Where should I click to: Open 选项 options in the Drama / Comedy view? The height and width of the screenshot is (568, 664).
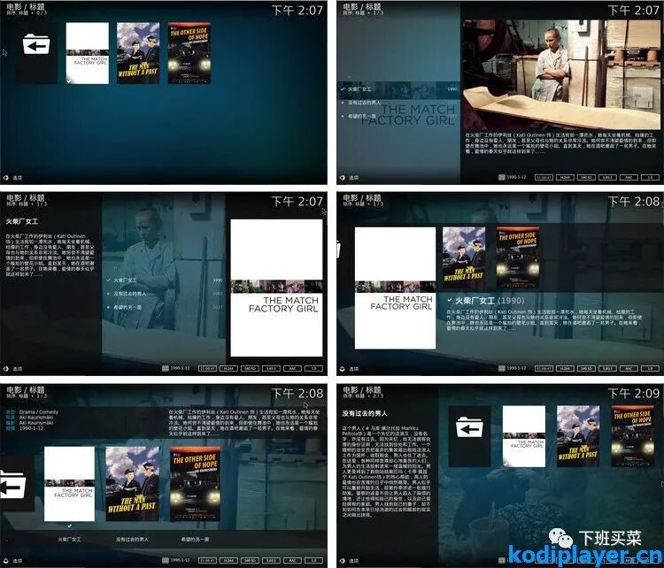[12, 561]
